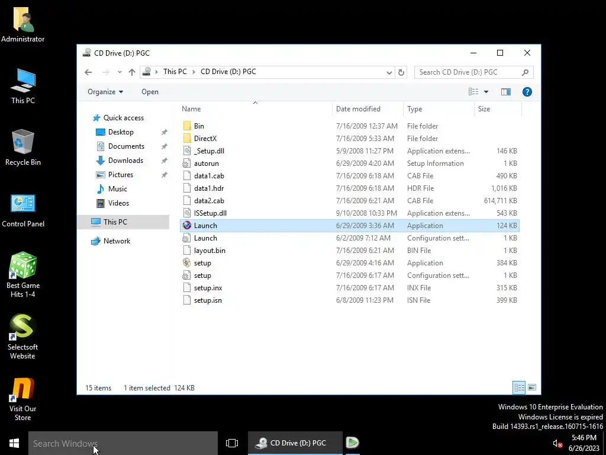Open the taskbar clock and date

pos(584,443)
